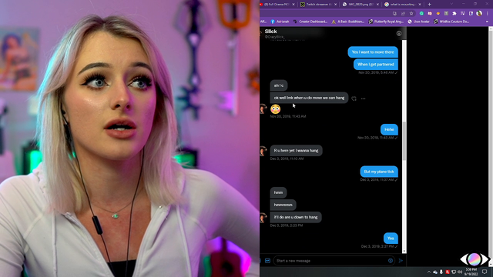Screen dimensions: 493x277
Task: Open the OneDrive cloud tray icon
Action: click(x=435, y=272)
